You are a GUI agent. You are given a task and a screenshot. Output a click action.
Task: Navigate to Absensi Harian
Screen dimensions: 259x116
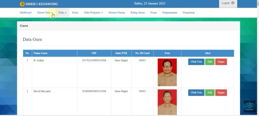(x=116, y=13)
